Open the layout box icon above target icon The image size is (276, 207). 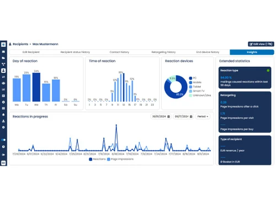[x=3, y=95]
